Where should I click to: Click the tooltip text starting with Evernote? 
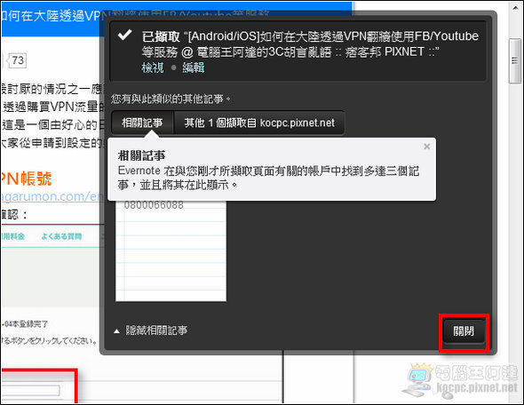pyautogui.click(x=268, y=178)
